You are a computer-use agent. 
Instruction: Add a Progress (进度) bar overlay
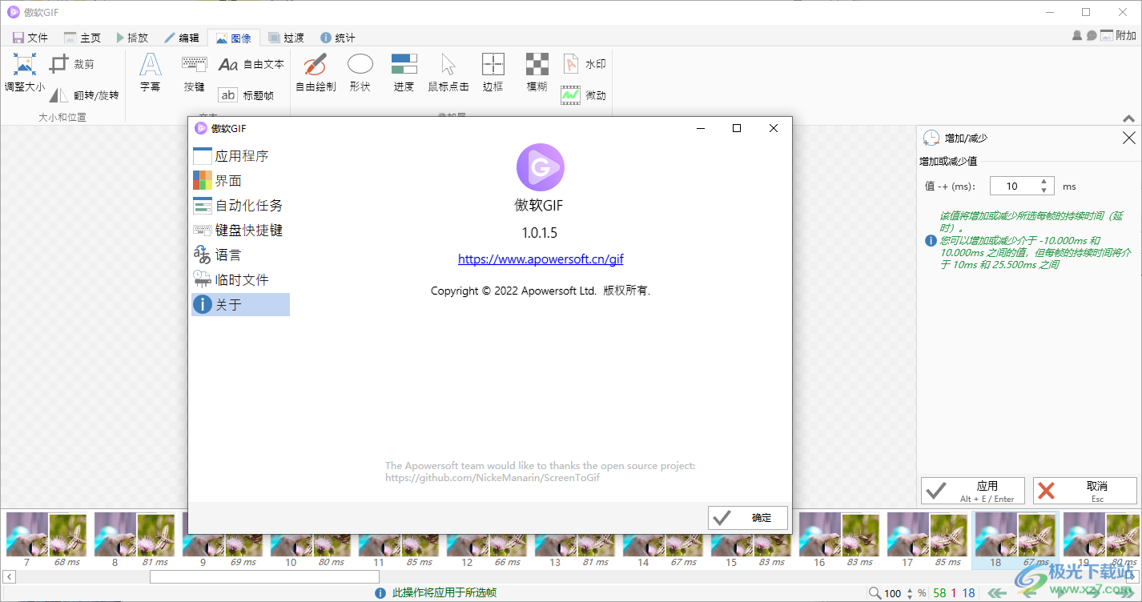click(x=404, y=72)
